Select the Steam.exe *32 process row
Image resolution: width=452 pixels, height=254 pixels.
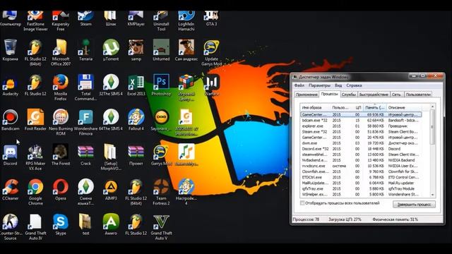361,132
